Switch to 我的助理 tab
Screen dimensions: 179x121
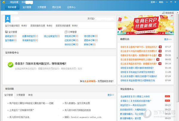click(12, 7)
